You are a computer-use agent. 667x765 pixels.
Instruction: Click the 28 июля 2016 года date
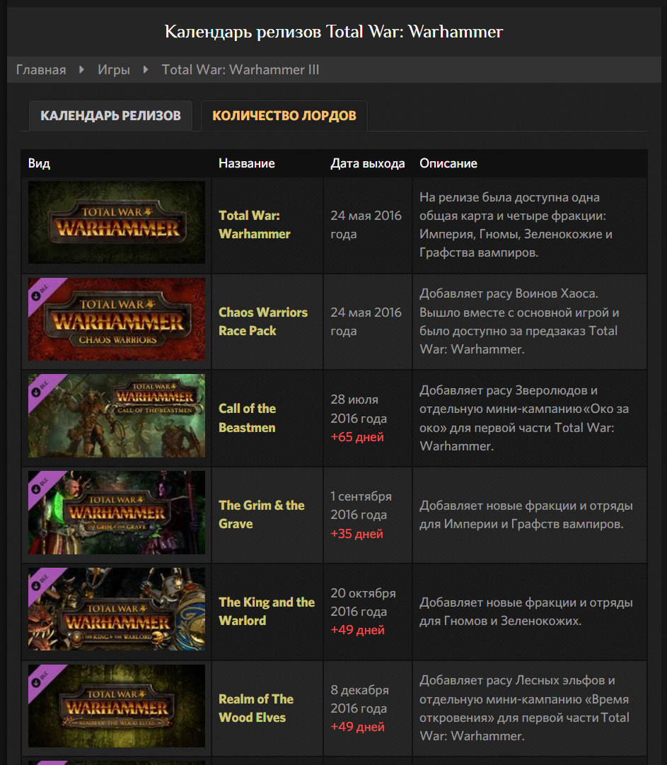click(x=359, y=409)
